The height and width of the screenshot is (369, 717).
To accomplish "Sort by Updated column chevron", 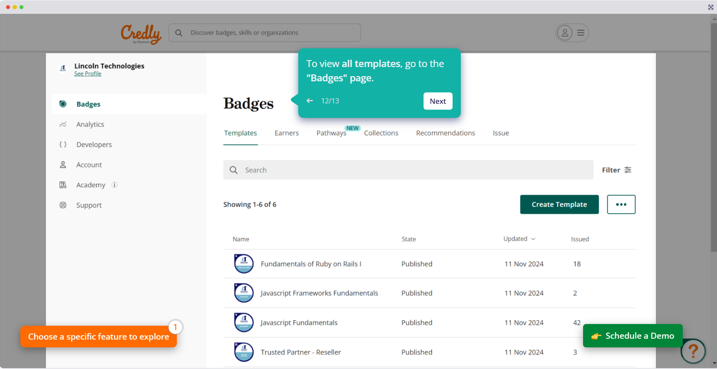I will click(x=533, y=239).
